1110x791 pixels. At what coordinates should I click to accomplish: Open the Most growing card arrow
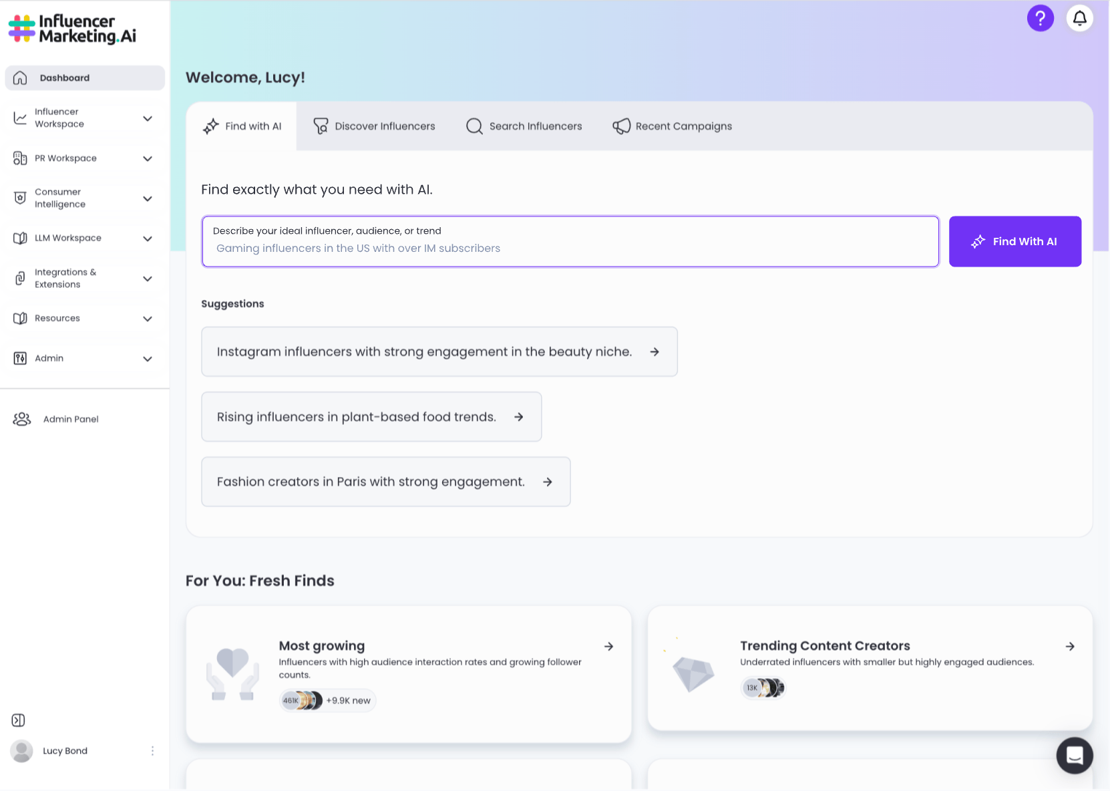(x=608, y=647)
